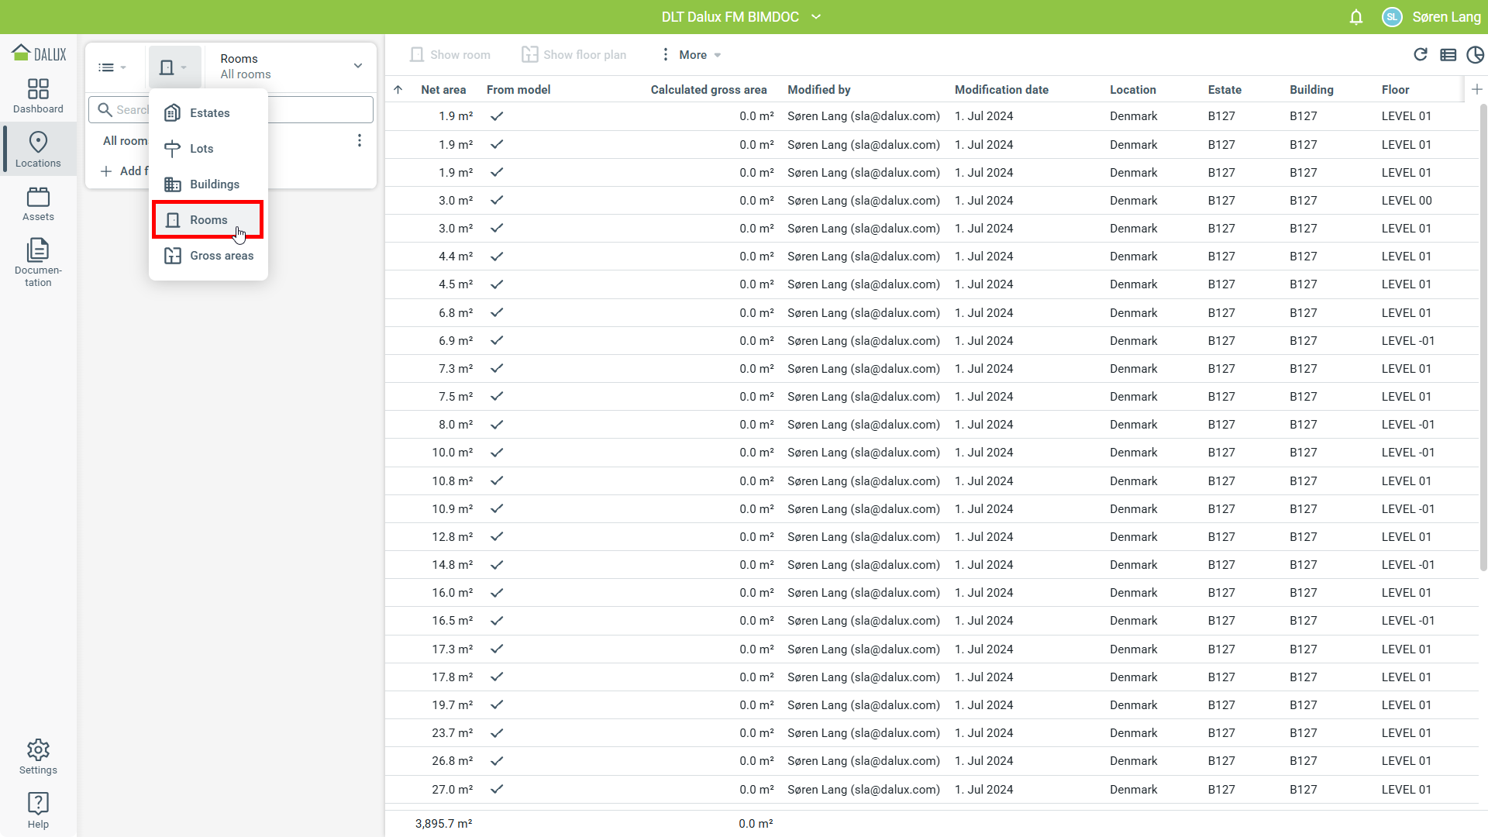
Task: Sort by the Net area column header
Action: [443, 90]
